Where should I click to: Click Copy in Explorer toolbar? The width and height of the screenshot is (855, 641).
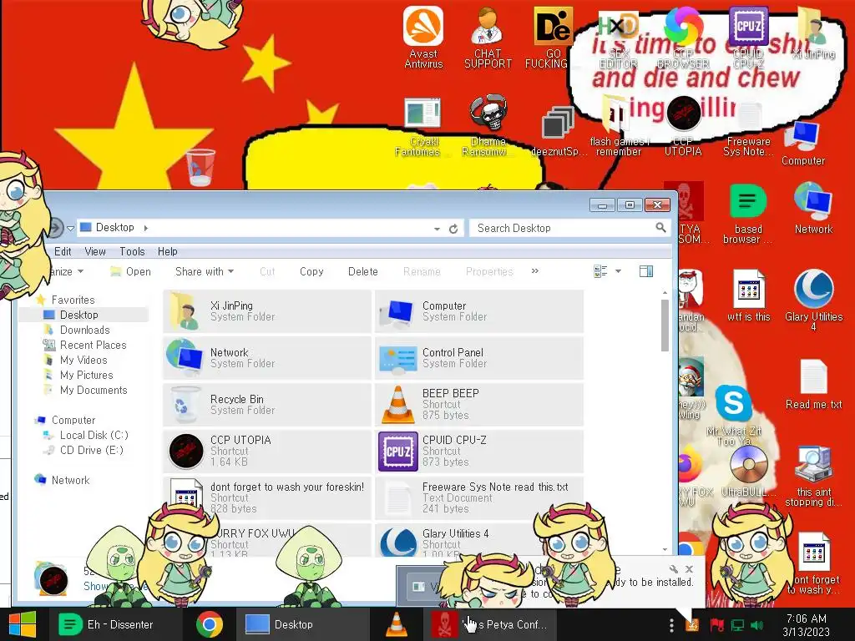pos(311,271)
